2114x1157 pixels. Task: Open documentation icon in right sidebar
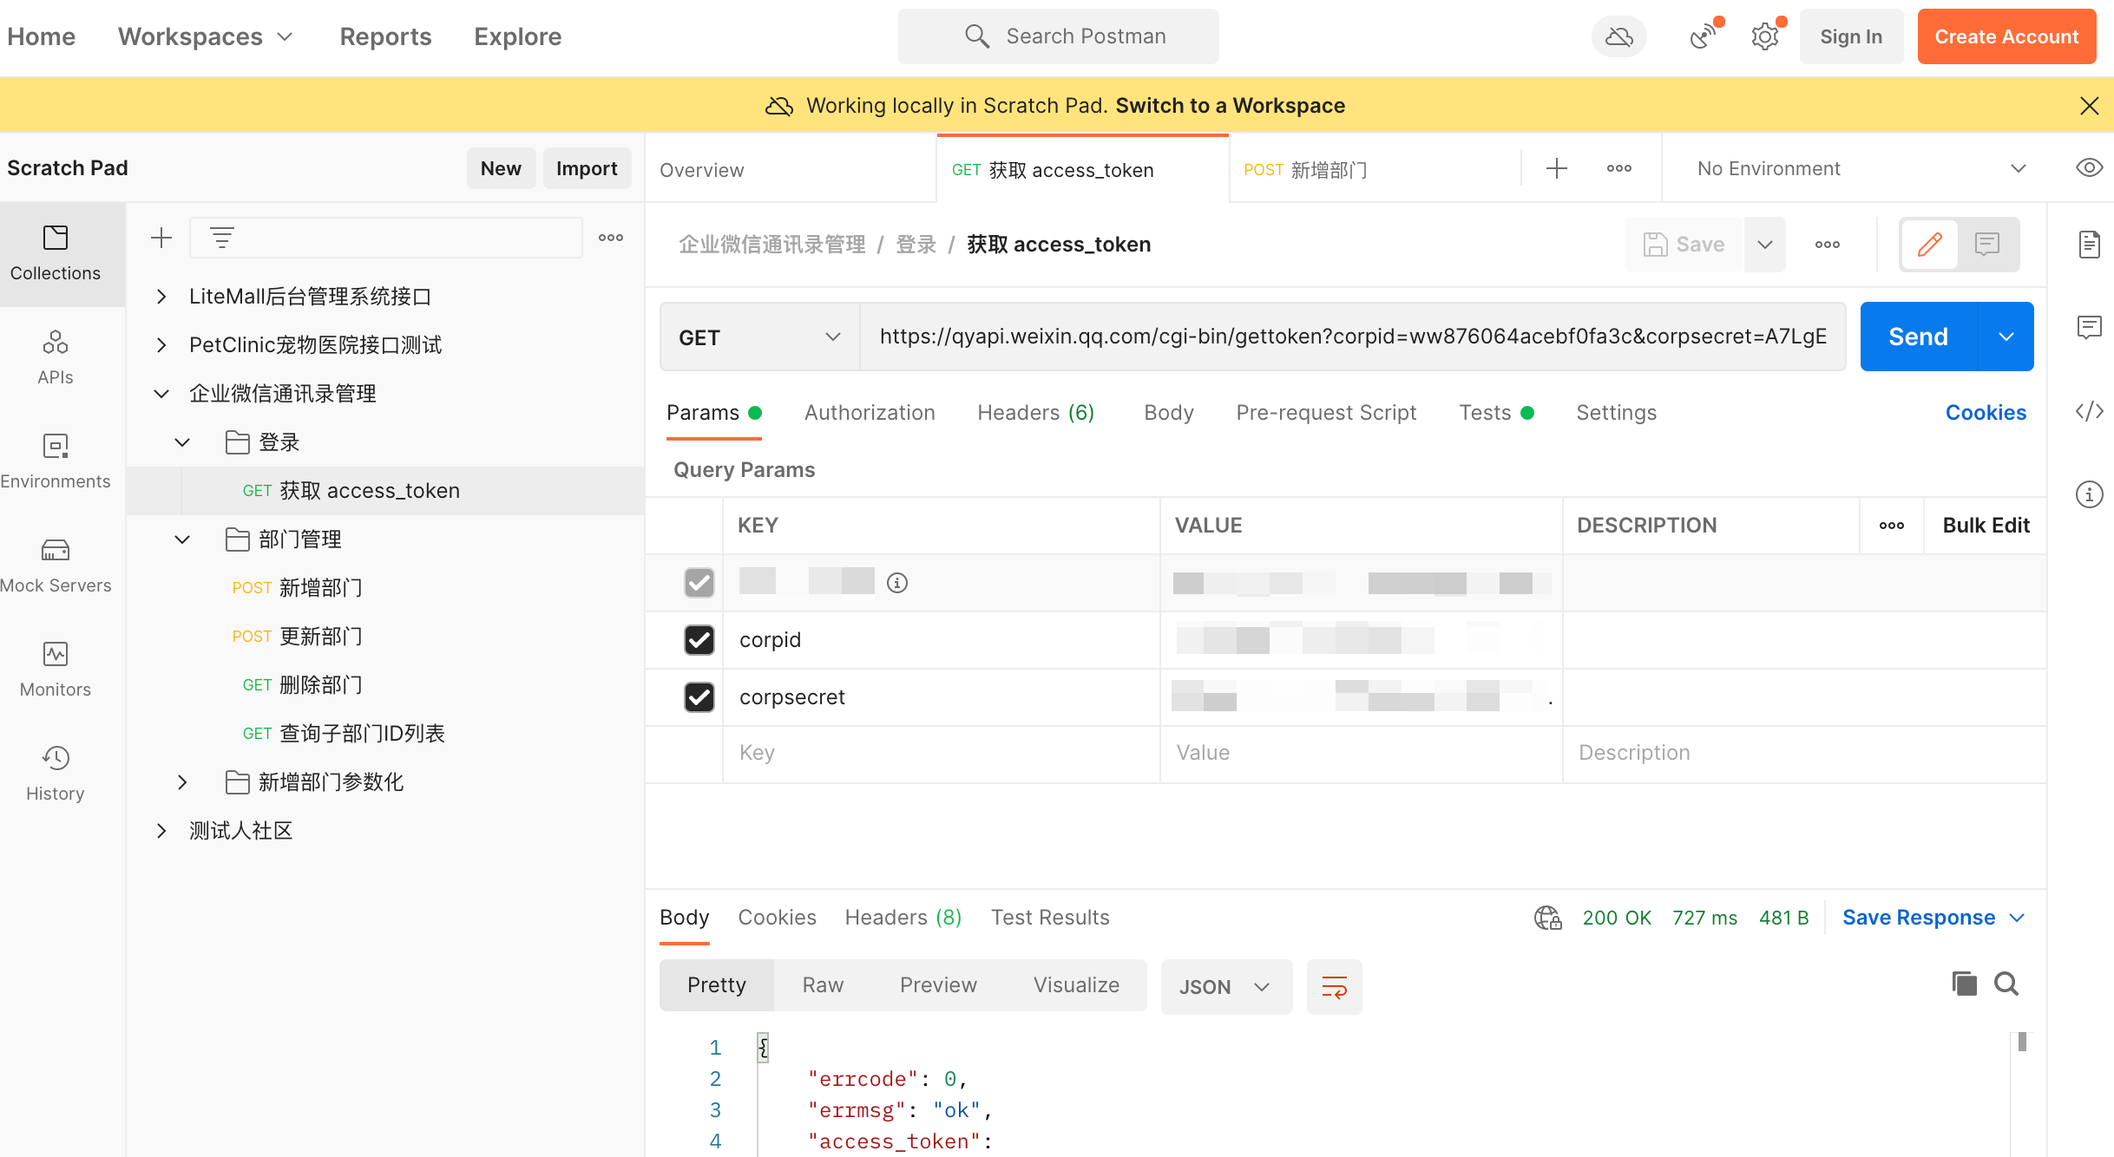click(x=2090, y=245)
